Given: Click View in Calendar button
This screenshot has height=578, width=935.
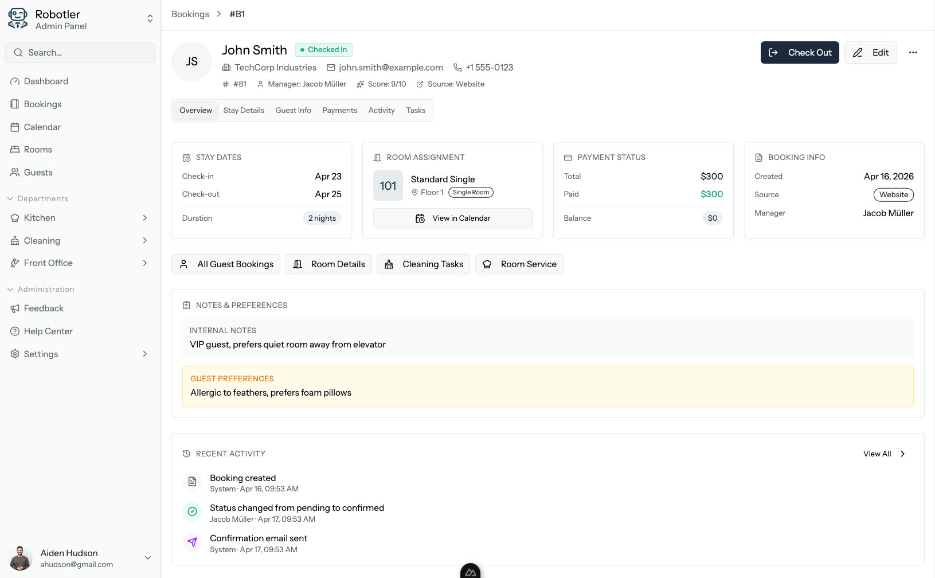Looking at the screenshot, I should pyautogui.click(x=452, y=218).
